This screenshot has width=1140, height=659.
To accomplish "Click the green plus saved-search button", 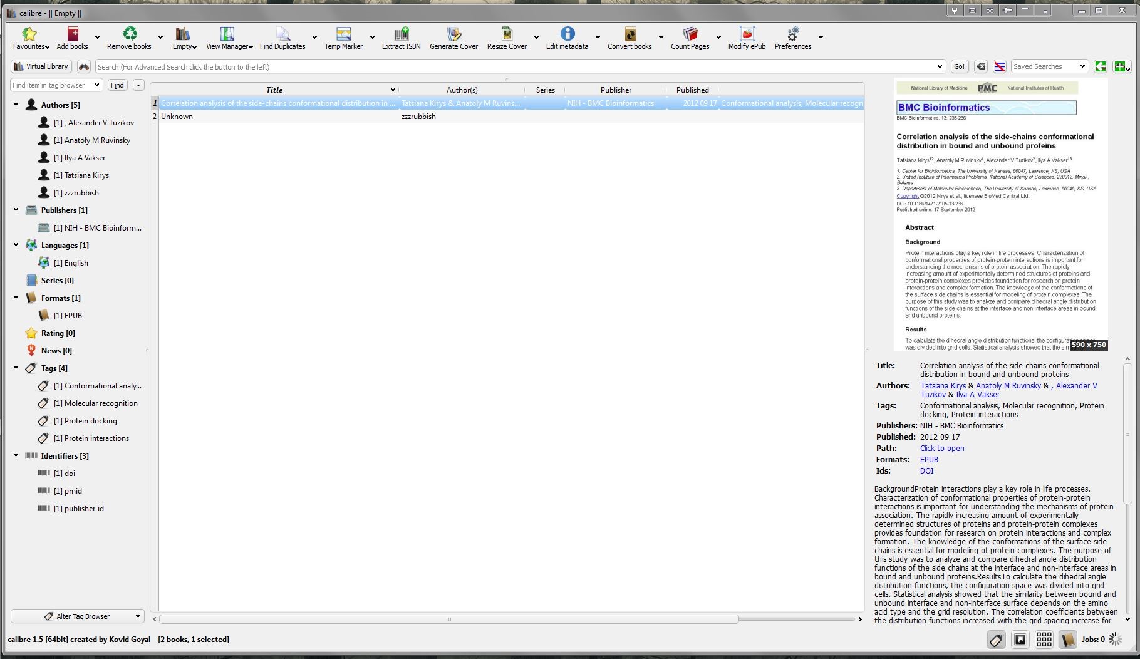I will [1121, 66].
